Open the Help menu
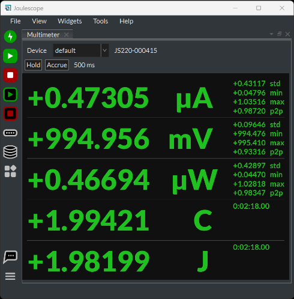 click(x=127, y=21)
